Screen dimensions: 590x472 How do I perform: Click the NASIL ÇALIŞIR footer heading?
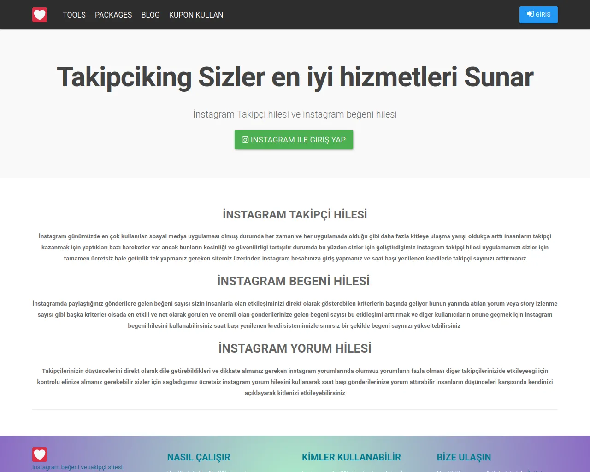coord(199,457)
